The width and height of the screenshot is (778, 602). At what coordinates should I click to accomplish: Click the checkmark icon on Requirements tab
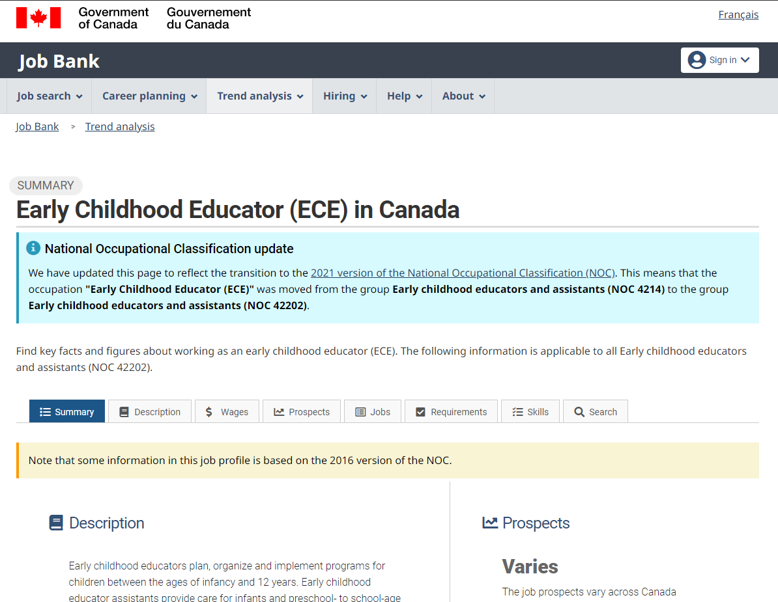click(x=420, y=412)
